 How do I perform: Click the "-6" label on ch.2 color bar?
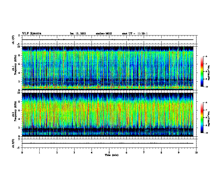206,103
